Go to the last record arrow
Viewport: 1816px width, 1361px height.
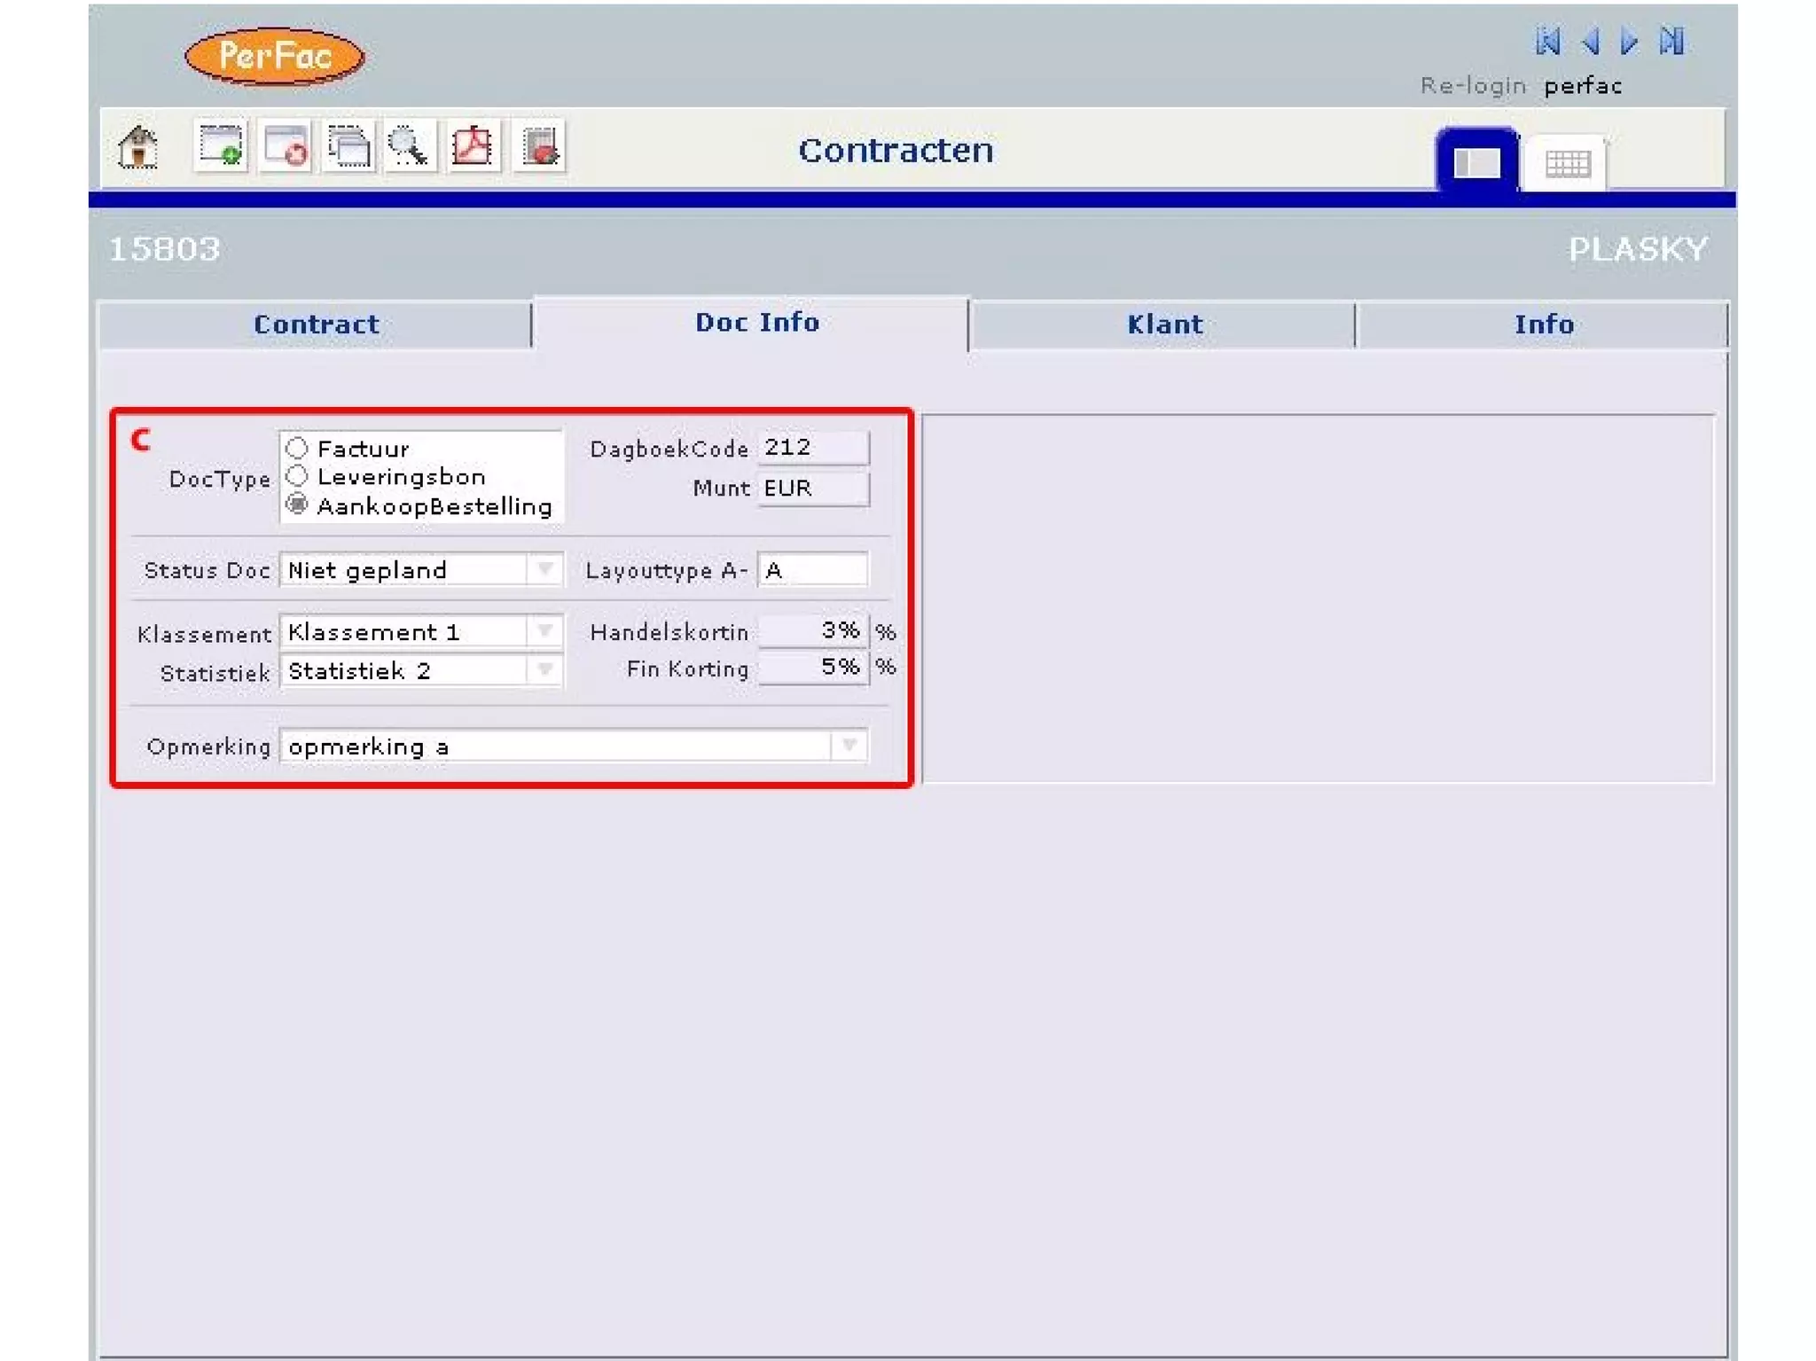(1671, 41)
